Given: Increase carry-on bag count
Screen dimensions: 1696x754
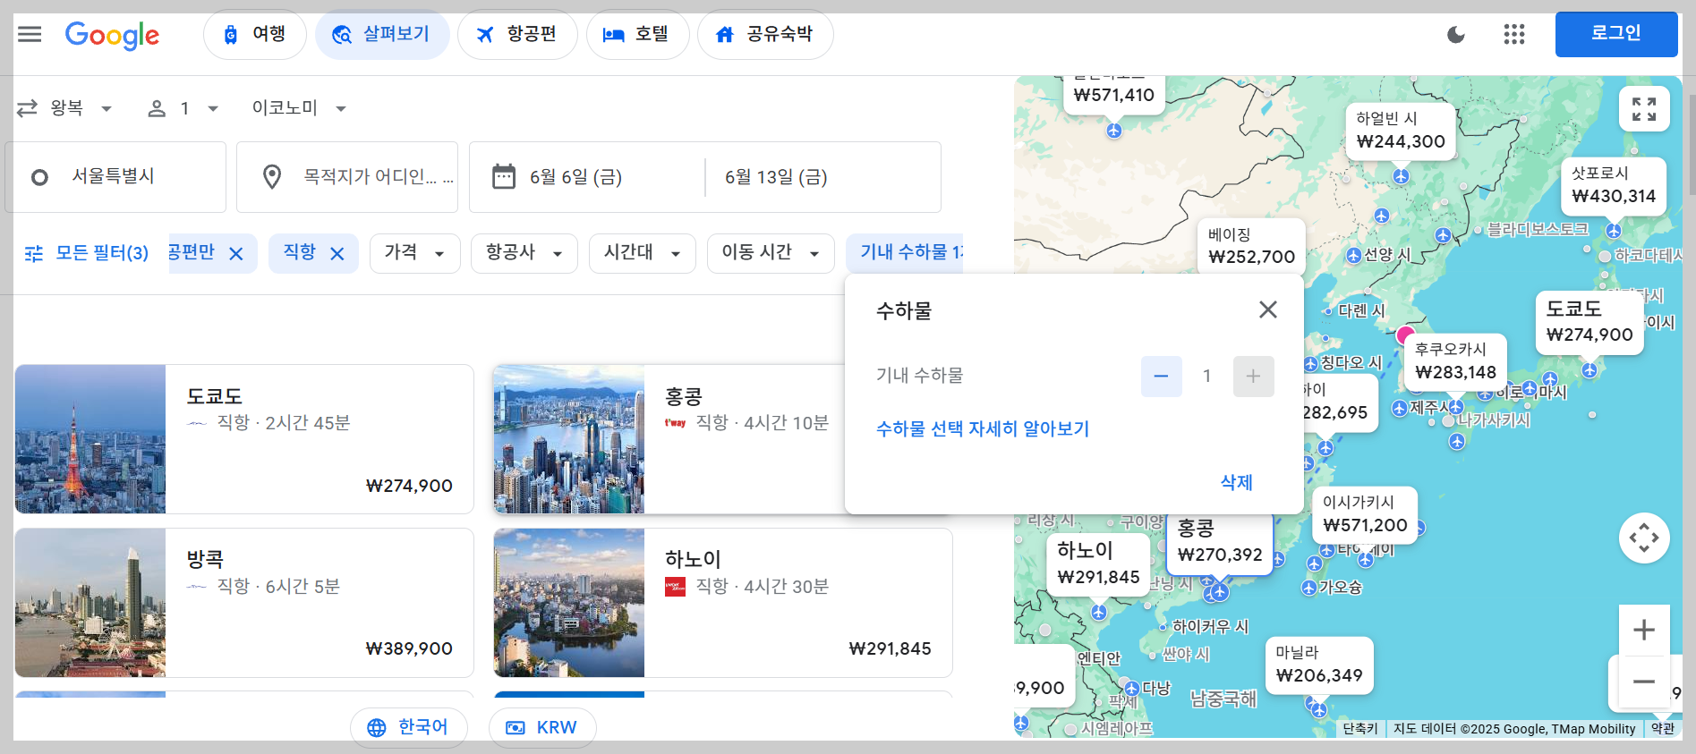Looking at the screenshot, I should pyautogui.click(x=1254, y=377).
